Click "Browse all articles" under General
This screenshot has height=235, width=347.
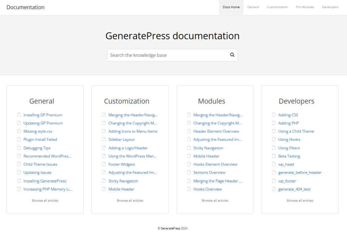(45, 200)
